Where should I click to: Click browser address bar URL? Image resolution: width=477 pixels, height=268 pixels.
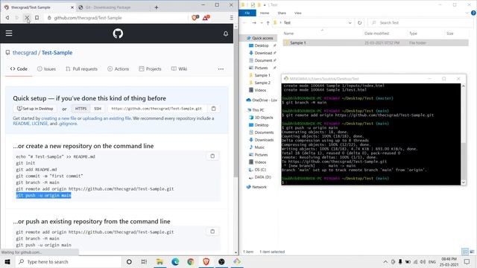88,18
